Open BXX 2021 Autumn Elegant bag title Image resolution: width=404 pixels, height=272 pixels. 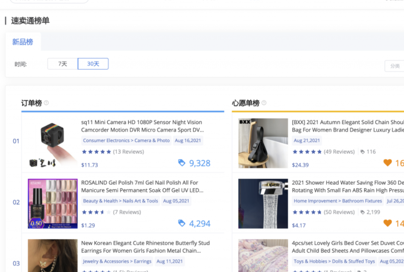point(348,126)
